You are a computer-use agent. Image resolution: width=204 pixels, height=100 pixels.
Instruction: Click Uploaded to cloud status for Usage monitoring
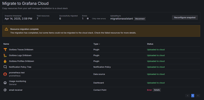(x=156, y=83)
